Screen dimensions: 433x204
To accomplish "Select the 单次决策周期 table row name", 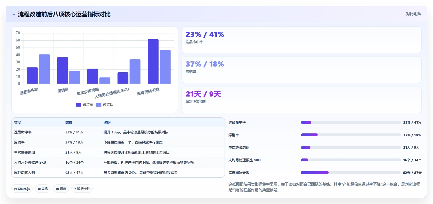I will [25, 152].
